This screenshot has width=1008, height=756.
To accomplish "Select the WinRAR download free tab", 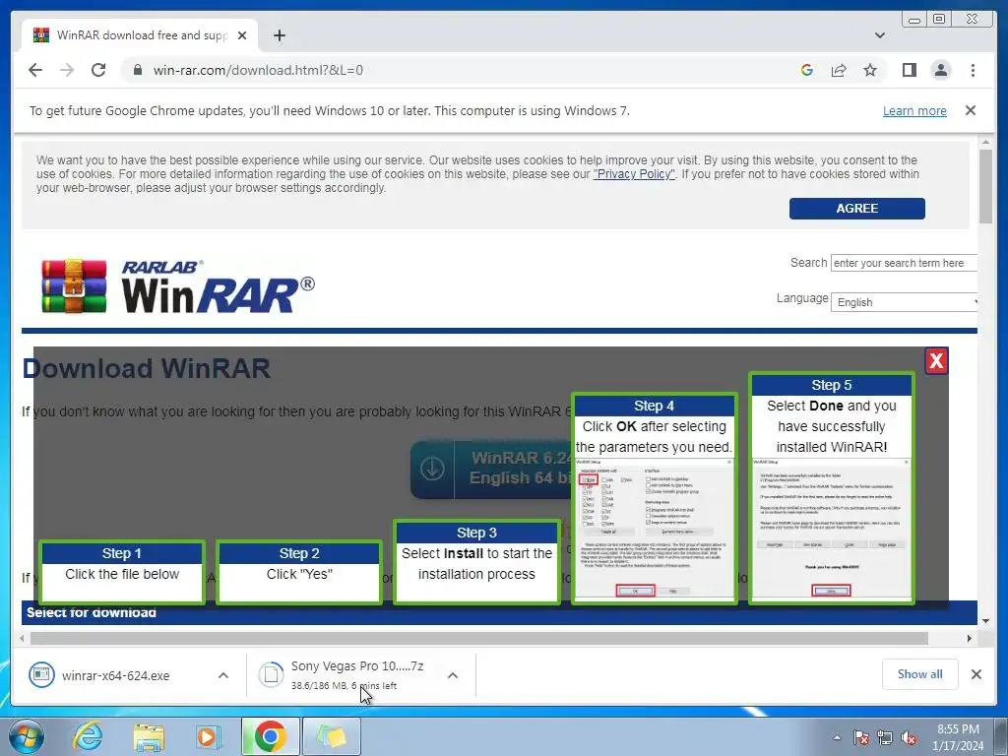I will [140, 35].
